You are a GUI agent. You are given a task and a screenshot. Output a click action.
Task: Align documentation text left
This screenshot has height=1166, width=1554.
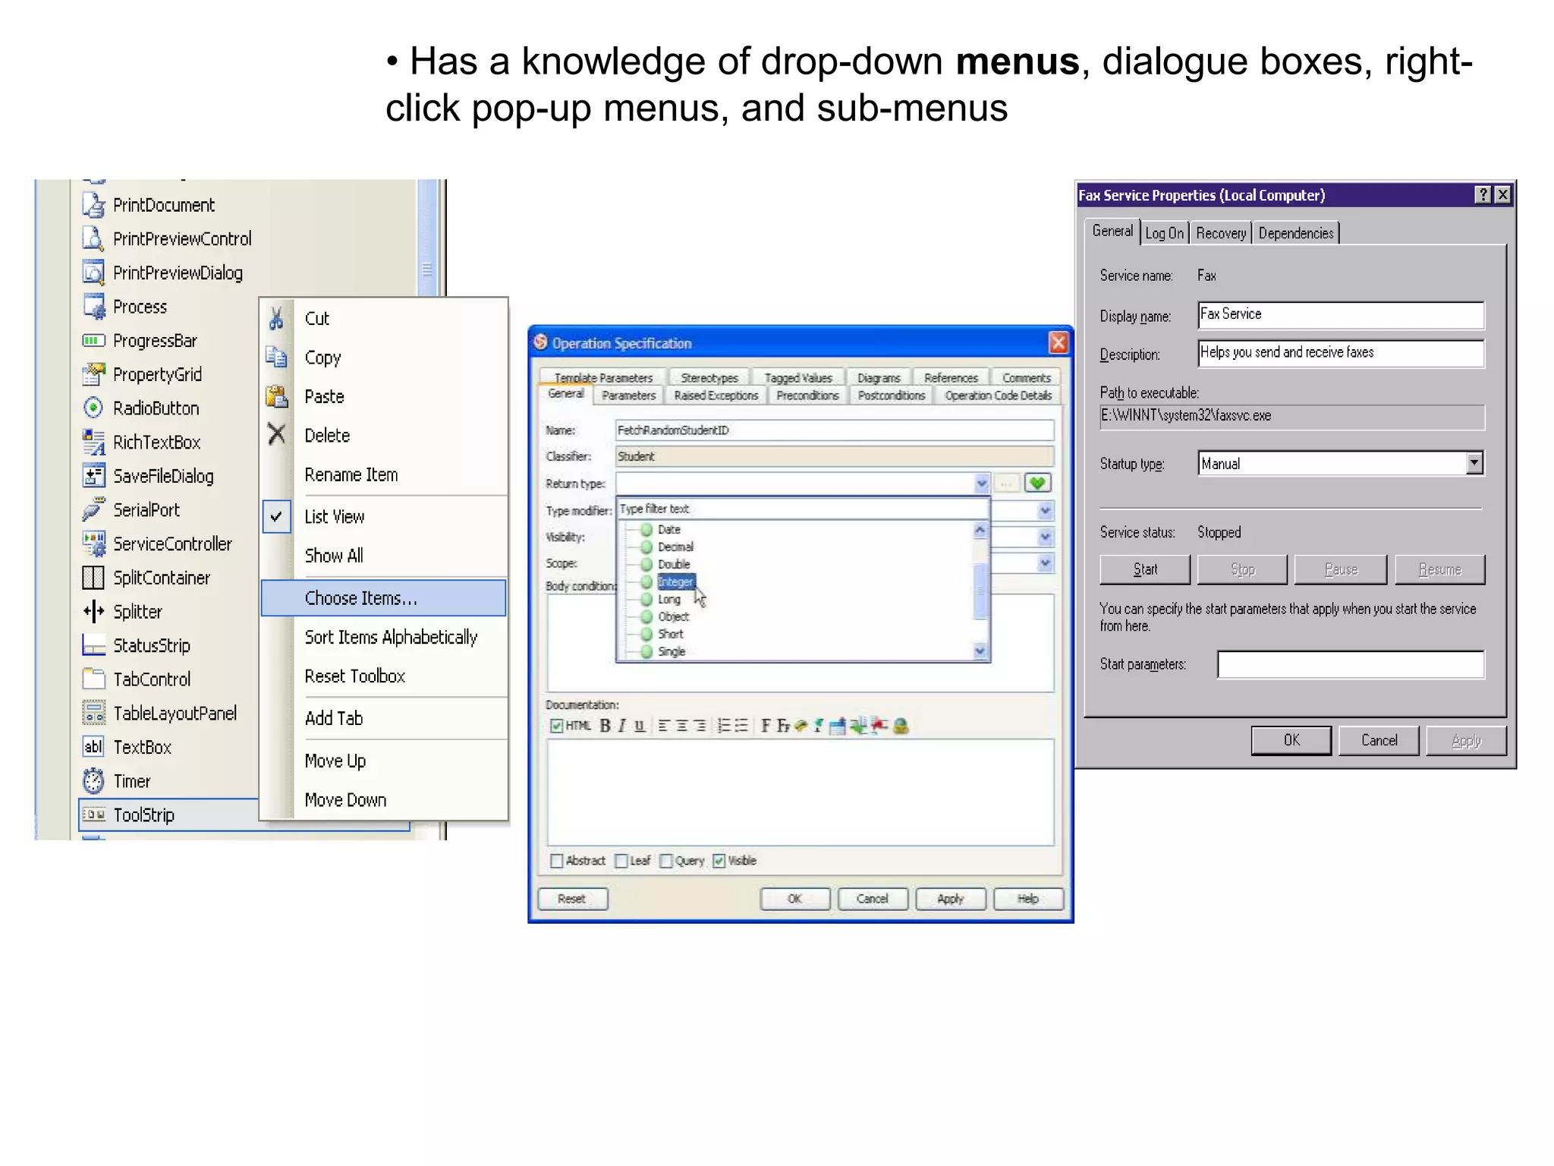pyautogui.click(x=663, y=726)
